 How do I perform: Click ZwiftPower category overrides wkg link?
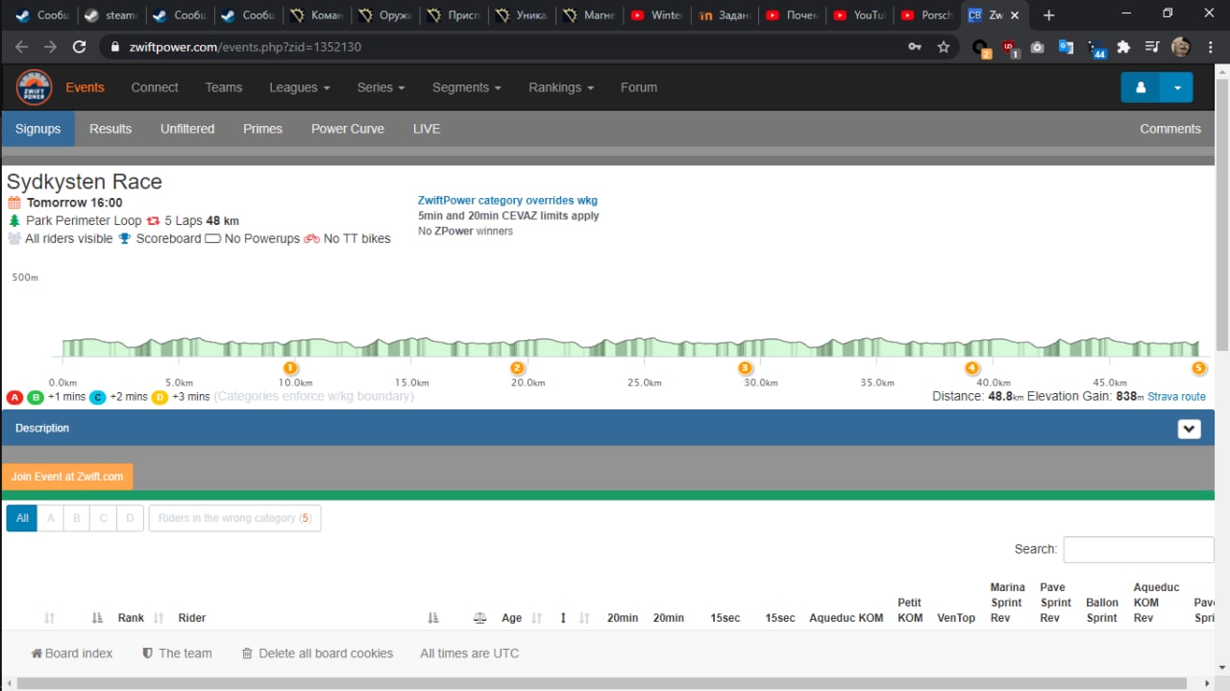pos(507,201)
